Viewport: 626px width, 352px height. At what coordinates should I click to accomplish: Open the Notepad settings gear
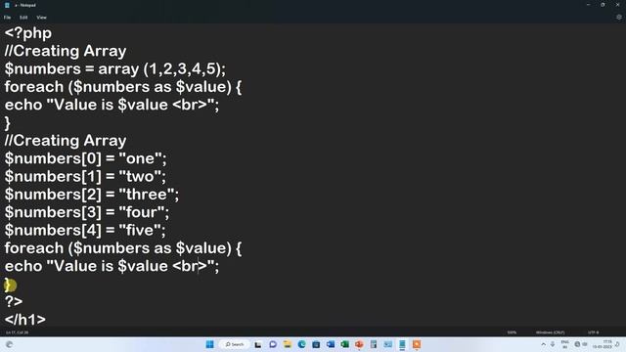(x=619, y=18)
